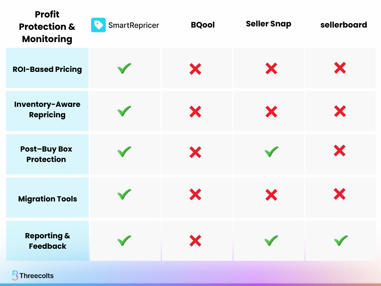Click the Migration Tools row label
381x286 pixels.
pos(48,199)
